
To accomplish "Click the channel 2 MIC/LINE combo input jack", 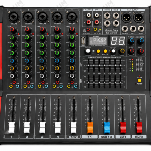I will [x=28, y=17].
